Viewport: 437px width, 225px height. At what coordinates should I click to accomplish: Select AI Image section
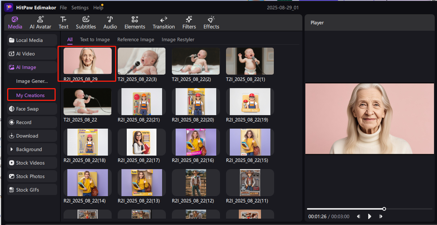32,67
